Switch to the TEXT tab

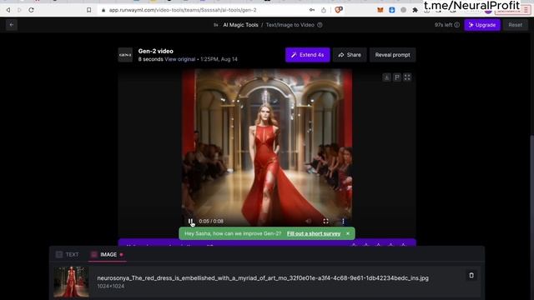[68, 254]
